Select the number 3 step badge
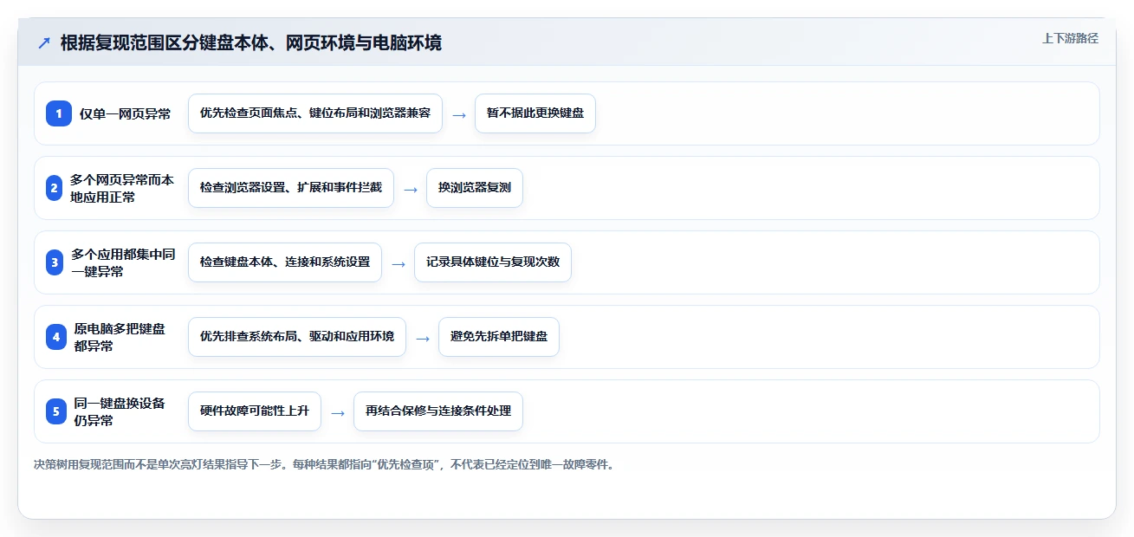This screenshot has width=1134, height=537. pos(55,262)
